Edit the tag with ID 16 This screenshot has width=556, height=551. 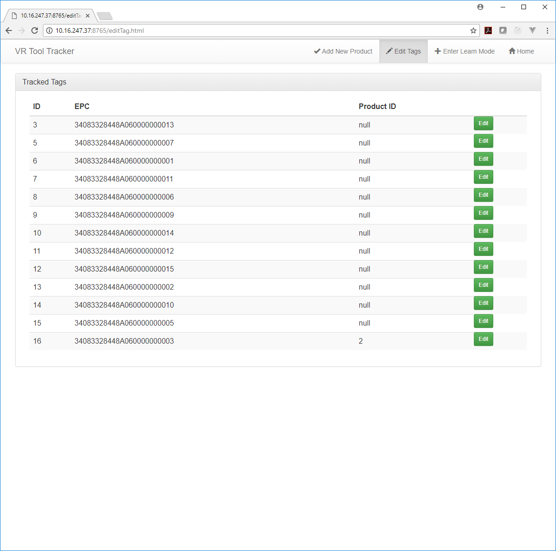point(483,339)
